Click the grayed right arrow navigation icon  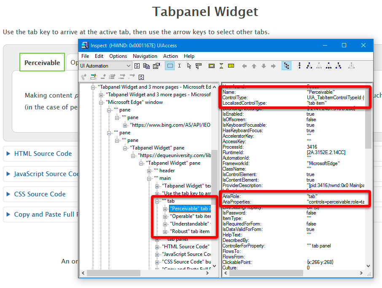[273, 66]
